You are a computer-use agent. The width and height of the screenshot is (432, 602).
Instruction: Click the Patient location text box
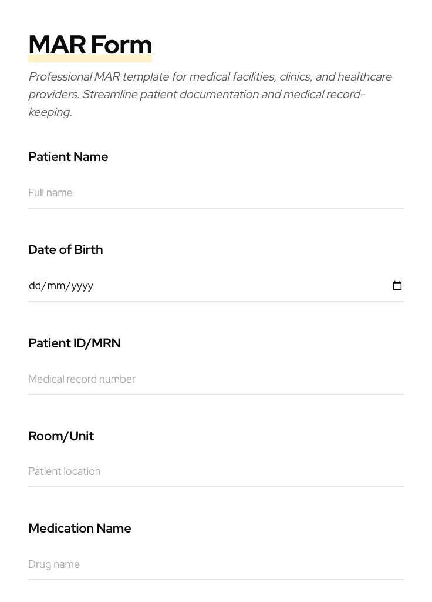tap(215, 471)
